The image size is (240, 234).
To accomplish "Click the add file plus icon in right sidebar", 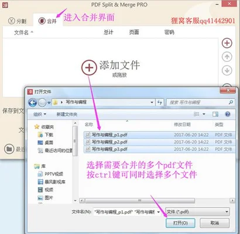I will point(227,43).
